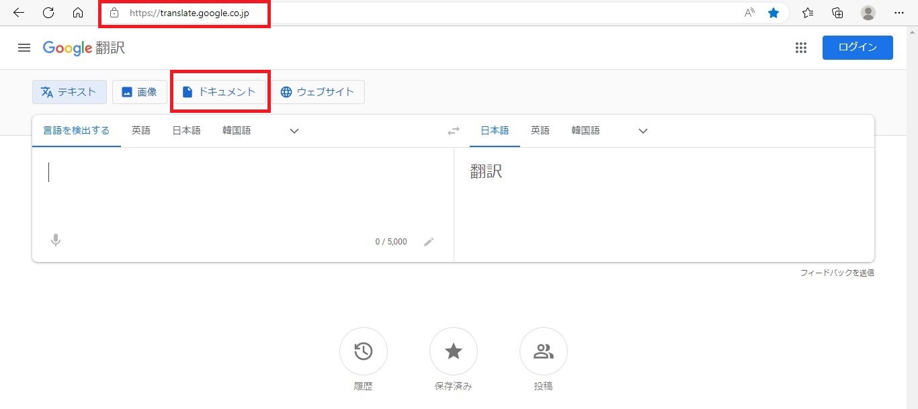Click the 翻訳 output placeholder text

[486, 172]
